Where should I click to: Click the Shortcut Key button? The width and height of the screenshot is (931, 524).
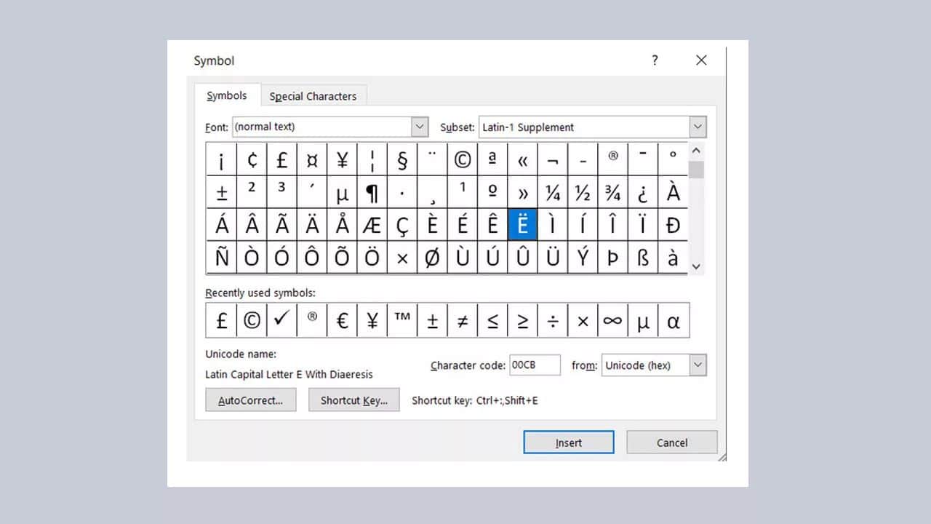(353, 400)
